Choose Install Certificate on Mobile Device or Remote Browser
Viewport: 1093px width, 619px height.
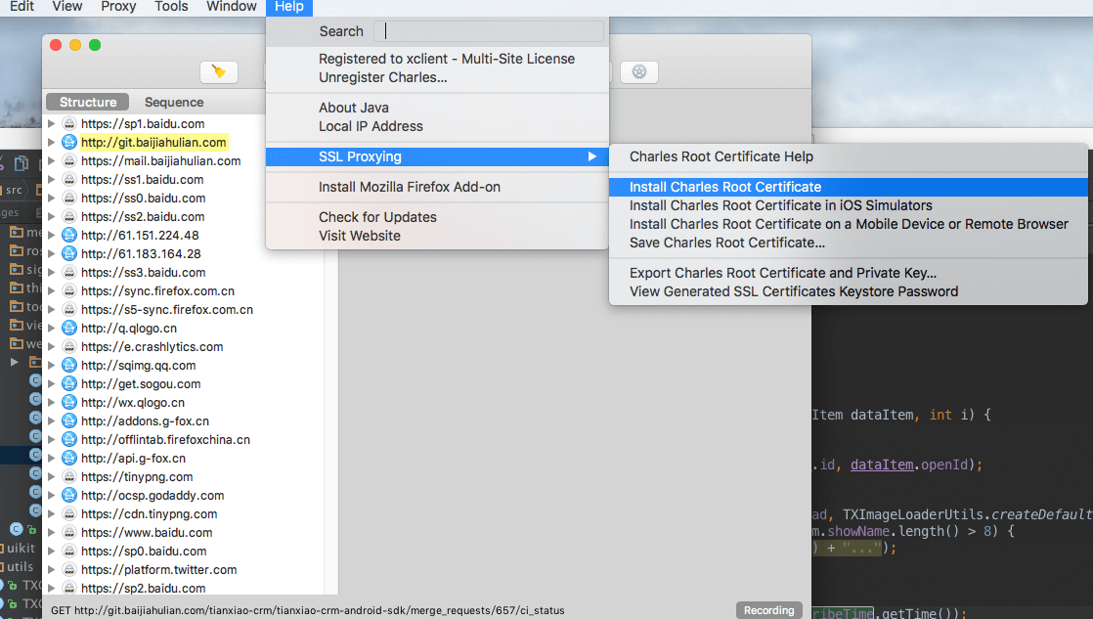point(849,224)
